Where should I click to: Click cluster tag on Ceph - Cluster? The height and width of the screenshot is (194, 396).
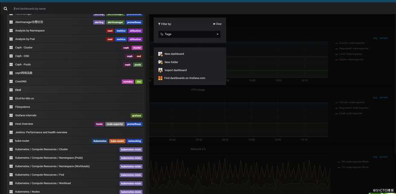(137, 48)
